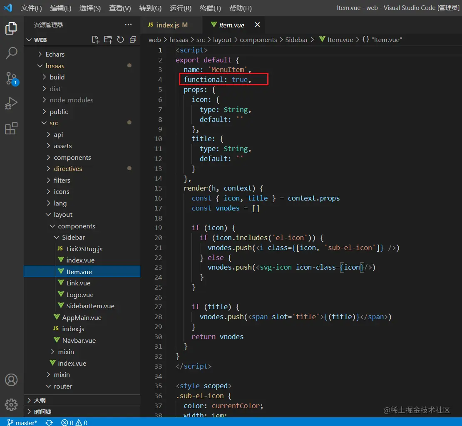The height and width of the screenshot is (426, 462).
Task: Click the New Folder icon in explorer
Action: pyautogui.click(x=108, y=40)
